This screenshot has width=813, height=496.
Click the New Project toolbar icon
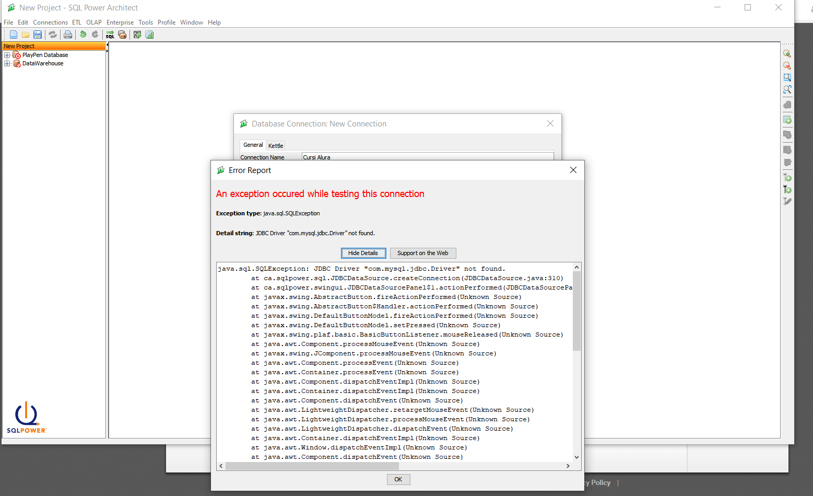tap(14, 34)
